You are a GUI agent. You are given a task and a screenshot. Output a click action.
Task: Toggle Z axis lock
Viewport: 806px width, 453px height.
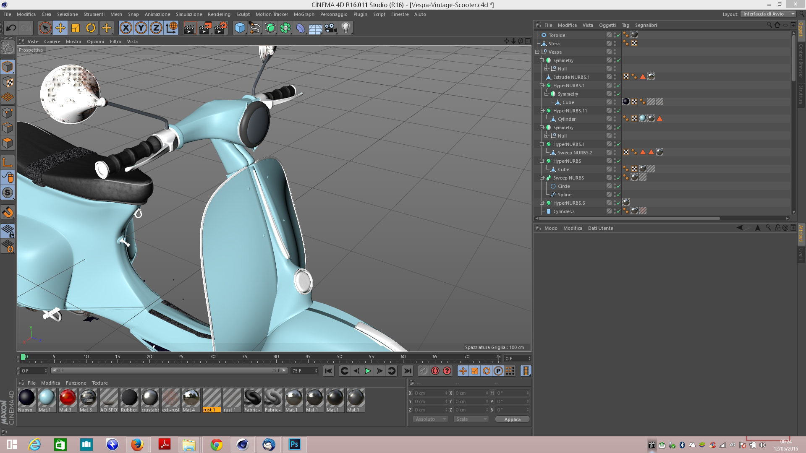pos(156,28)
